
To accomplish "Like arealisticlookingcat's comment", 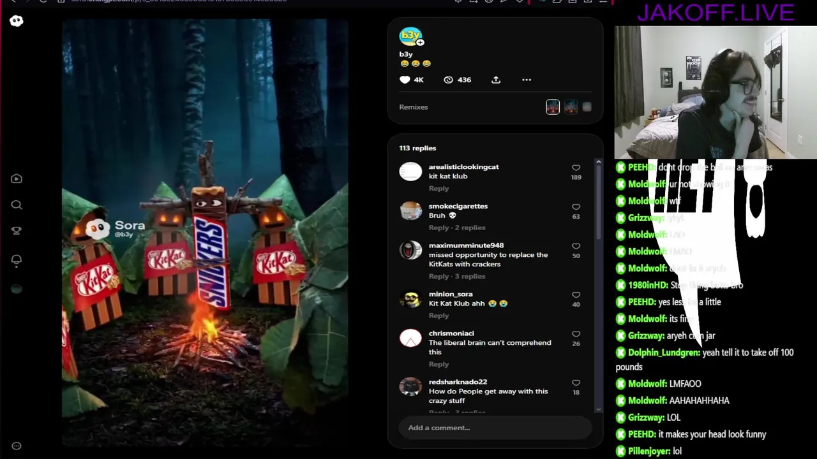I will pyautogui.click(x=576, y=168).
